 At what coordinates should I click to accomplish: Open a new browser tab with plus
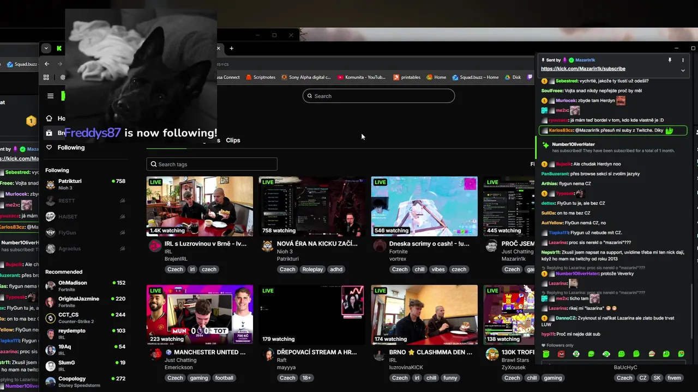(x=231, y=48)
